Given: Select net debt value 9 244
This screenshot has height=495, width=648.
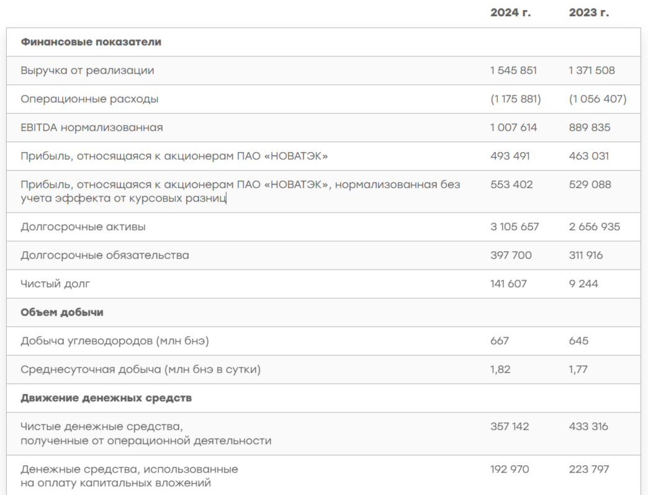Looking at the screenshot, I should pyautogui.click(x=584, y=284).
